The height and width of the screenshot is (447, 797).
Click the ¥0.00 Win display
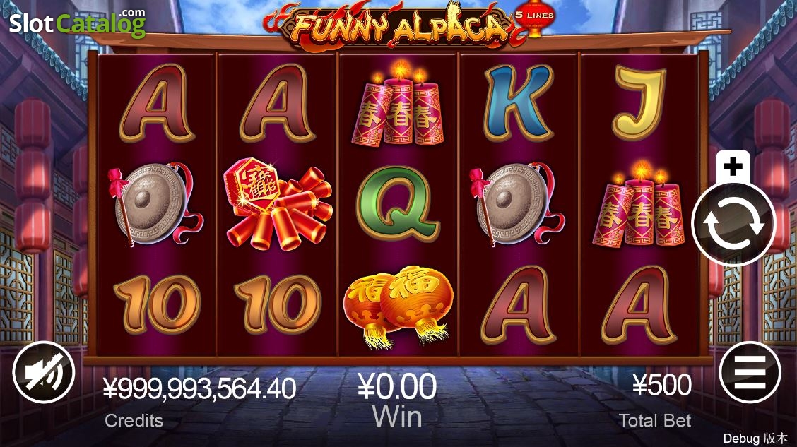point(397,386)
